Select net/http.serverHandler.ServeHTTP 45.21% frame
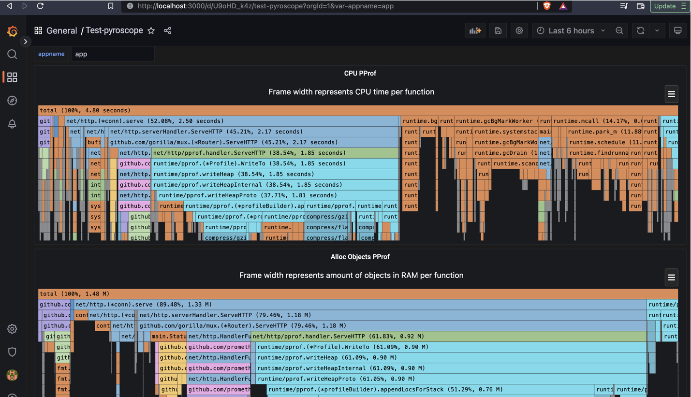 point(253,132)
